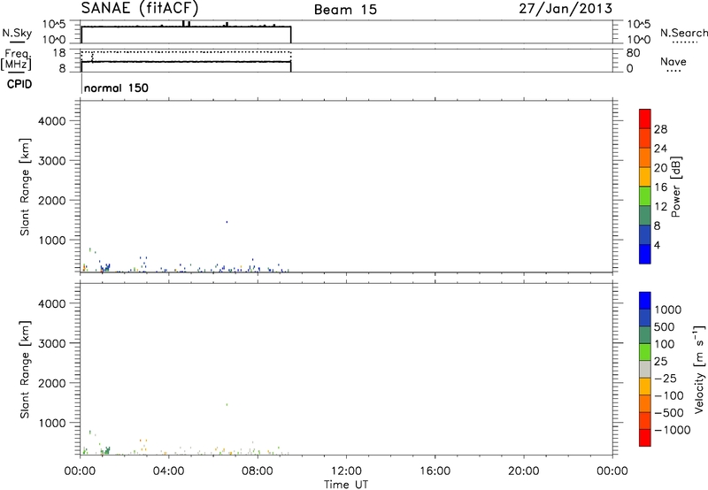Select the 12:00 time tick label

(x=346, y=471)
